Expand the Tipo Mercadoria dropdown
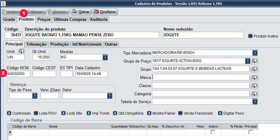The image size is (280, 140). click(x=255, y=53)
